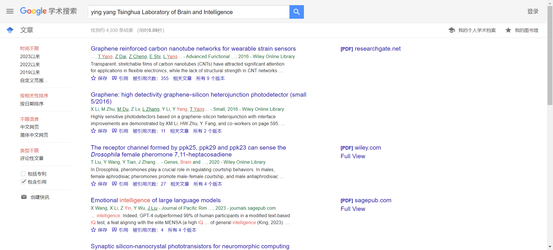Open Synaptic silicon-nanocrystal phototransistors article

pyautogui.click(x=190, y=246)
